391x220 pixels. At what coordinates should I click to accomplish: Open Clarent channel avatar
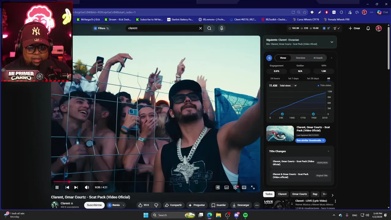[x=55, y=205]
